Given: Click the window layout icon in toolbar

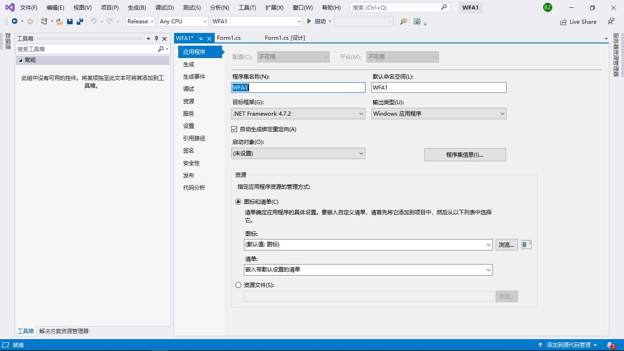Looking at the screenshot, I should [x=417, y=21].
